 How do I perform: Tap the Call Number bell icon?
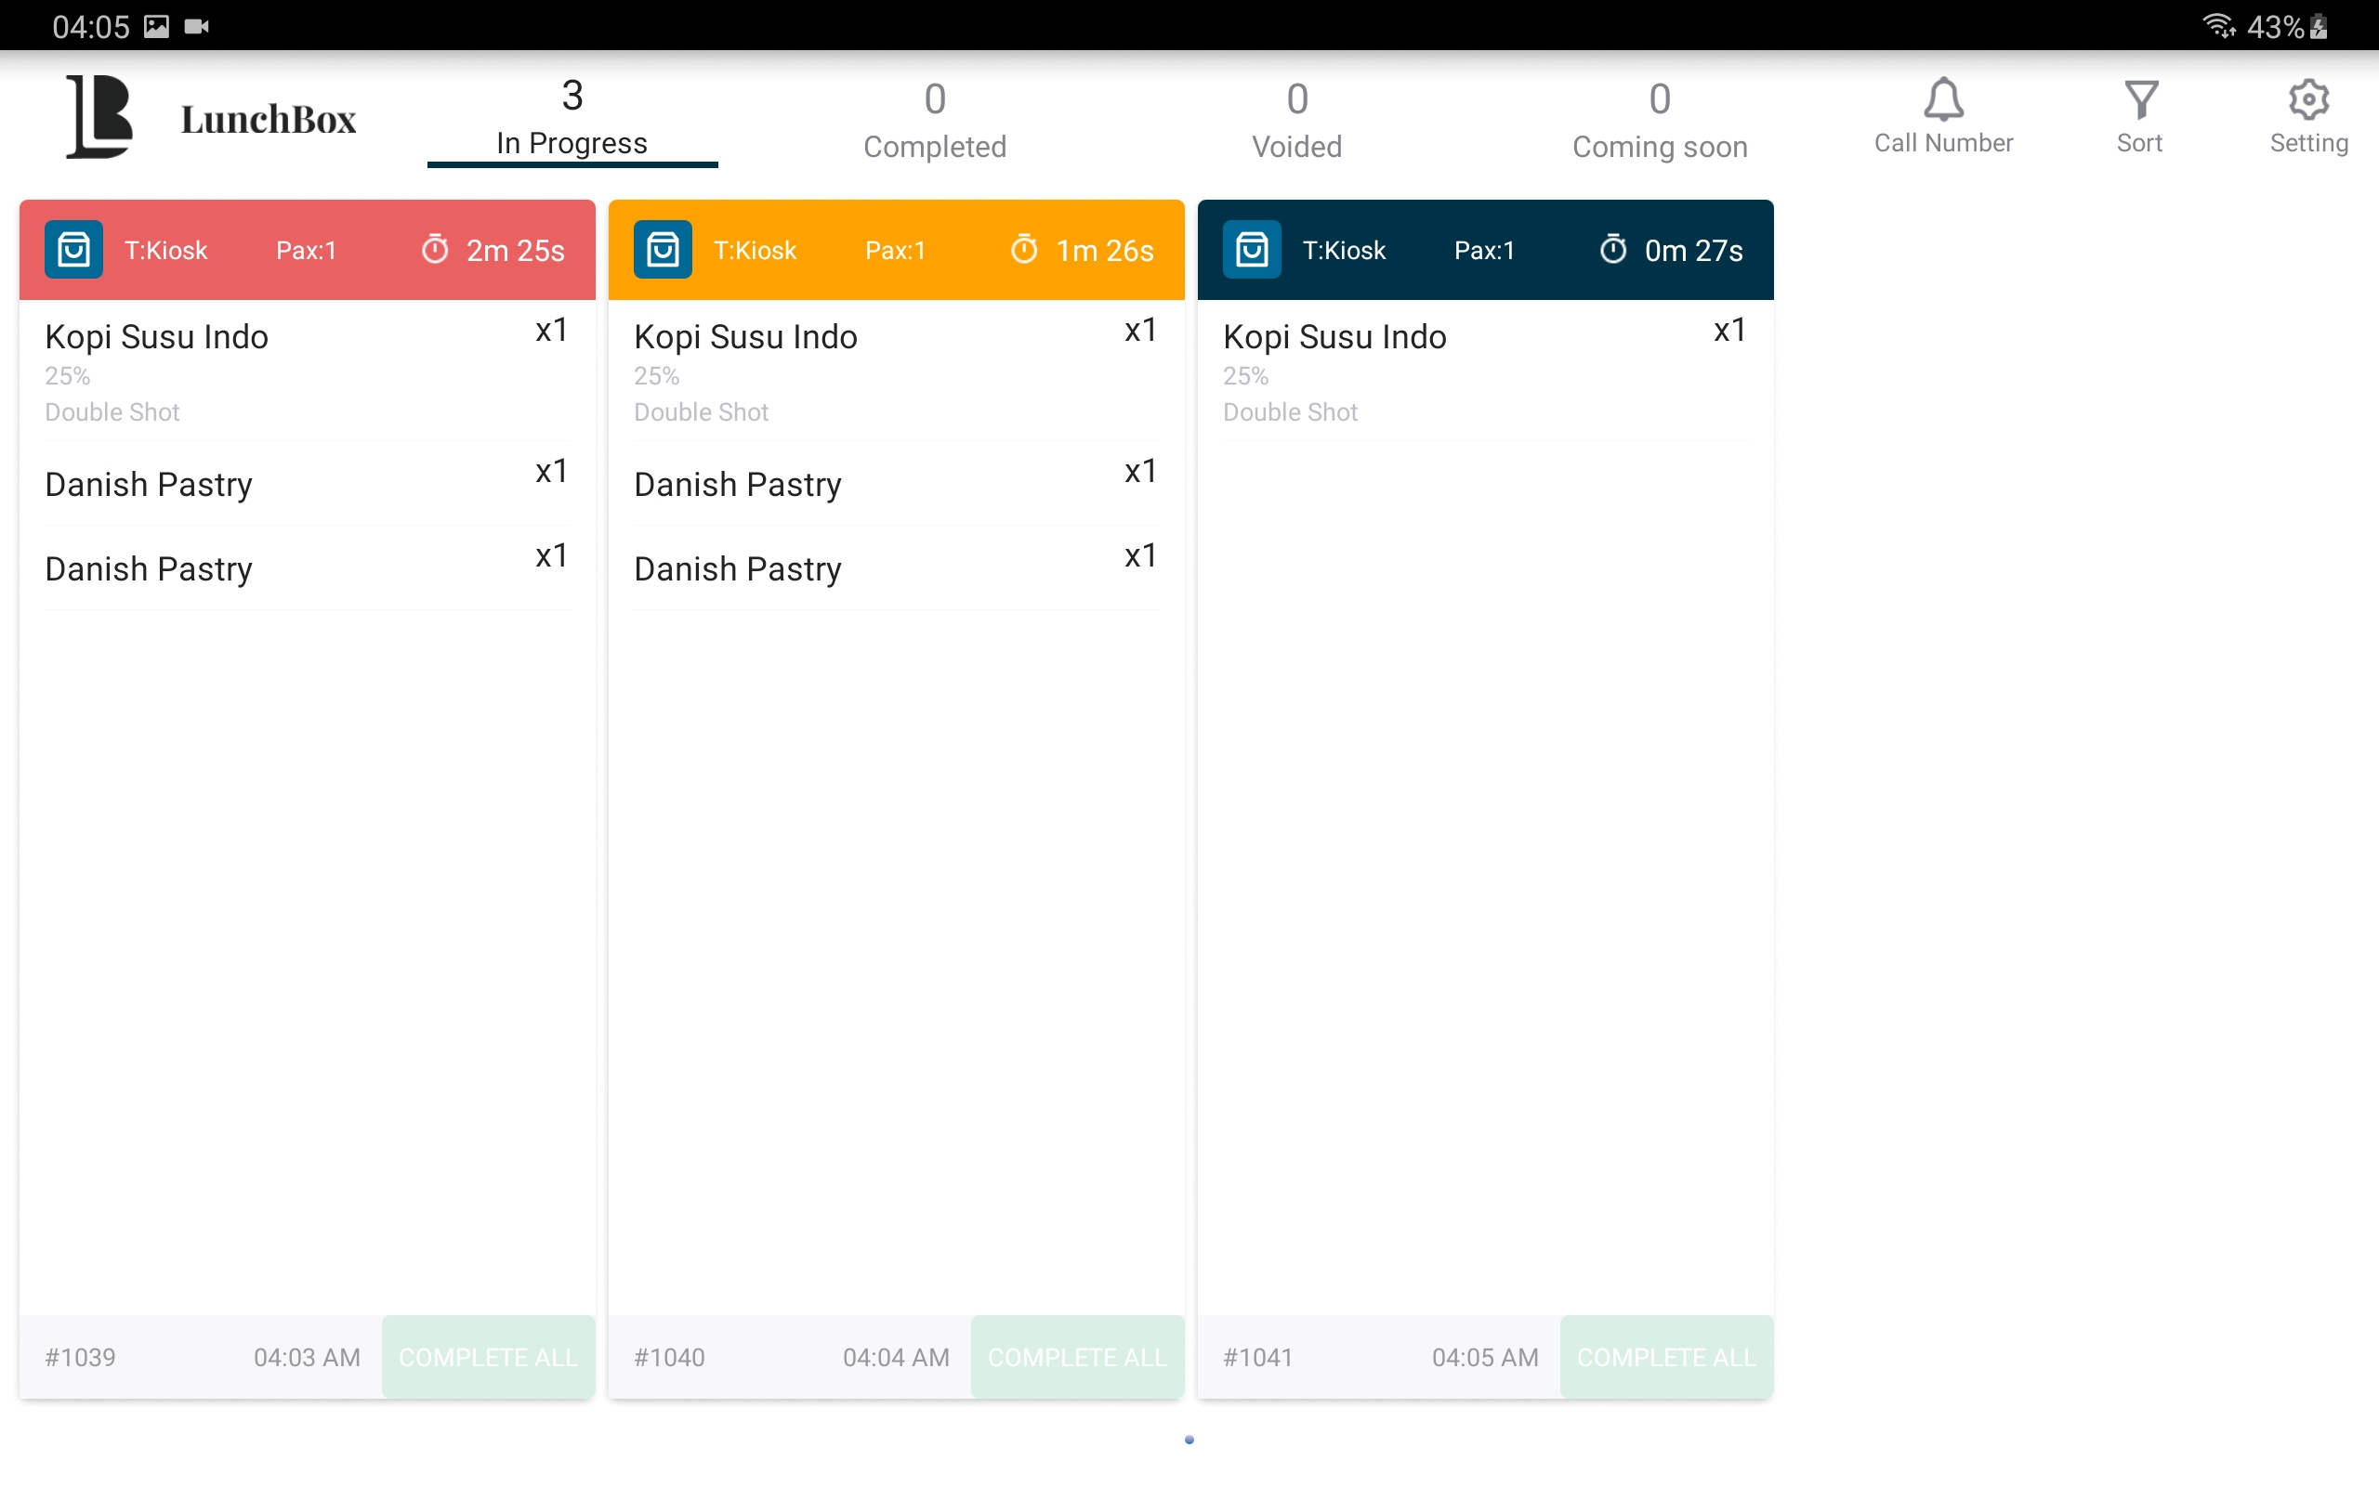[x=1942, y=99]
